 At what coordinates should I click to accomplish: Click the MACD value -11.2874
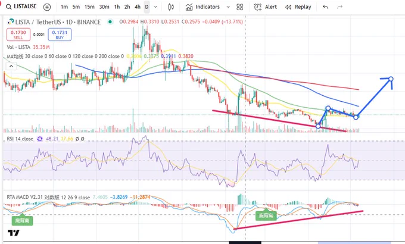coord(140,197)
